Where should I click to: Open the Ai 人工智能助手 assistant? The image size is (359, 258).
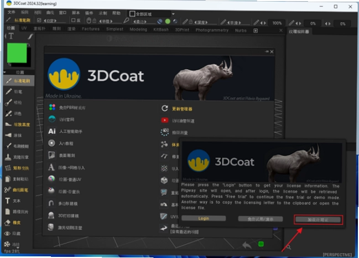(x=65, y=131)
